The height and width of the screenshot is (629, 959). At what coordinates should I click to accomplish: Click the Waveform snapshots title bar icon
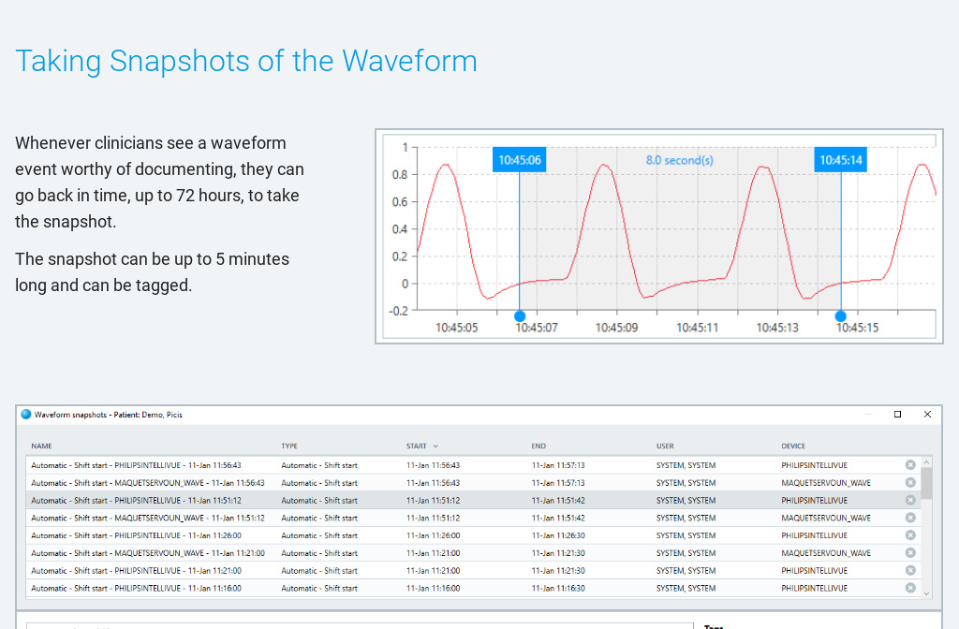(25, 415)
